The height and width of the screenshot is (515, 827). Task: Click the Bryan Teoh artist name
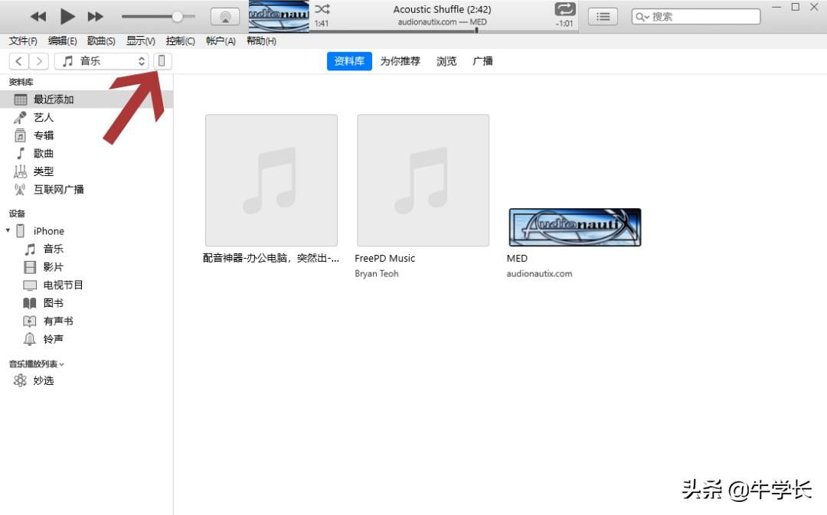[377, 274]
